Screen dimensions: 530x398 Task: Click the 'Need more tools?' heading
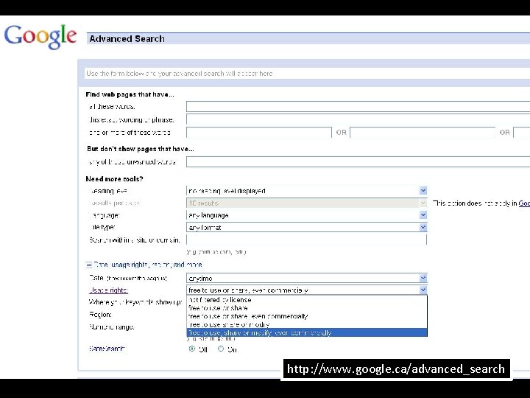coord(114,179)
